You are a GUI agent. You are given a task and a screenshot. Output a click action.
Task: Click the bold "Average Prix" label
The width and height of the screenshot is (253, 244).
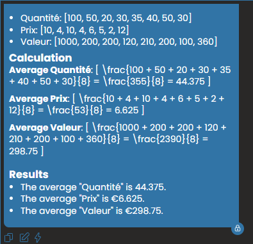[38, 99]
